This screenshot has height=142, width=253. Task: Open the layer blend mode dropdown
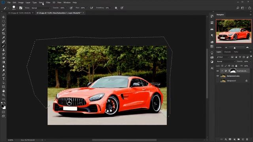[x=226, y=62]
